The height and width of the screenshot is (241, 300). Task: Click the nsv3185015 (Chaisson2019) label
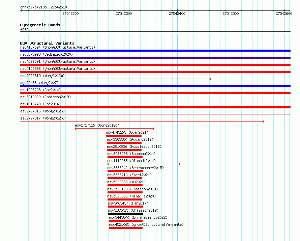[133, 210]
